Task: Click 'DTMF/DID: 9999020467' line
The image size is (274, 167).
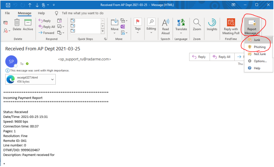Action: pos(21,150)
